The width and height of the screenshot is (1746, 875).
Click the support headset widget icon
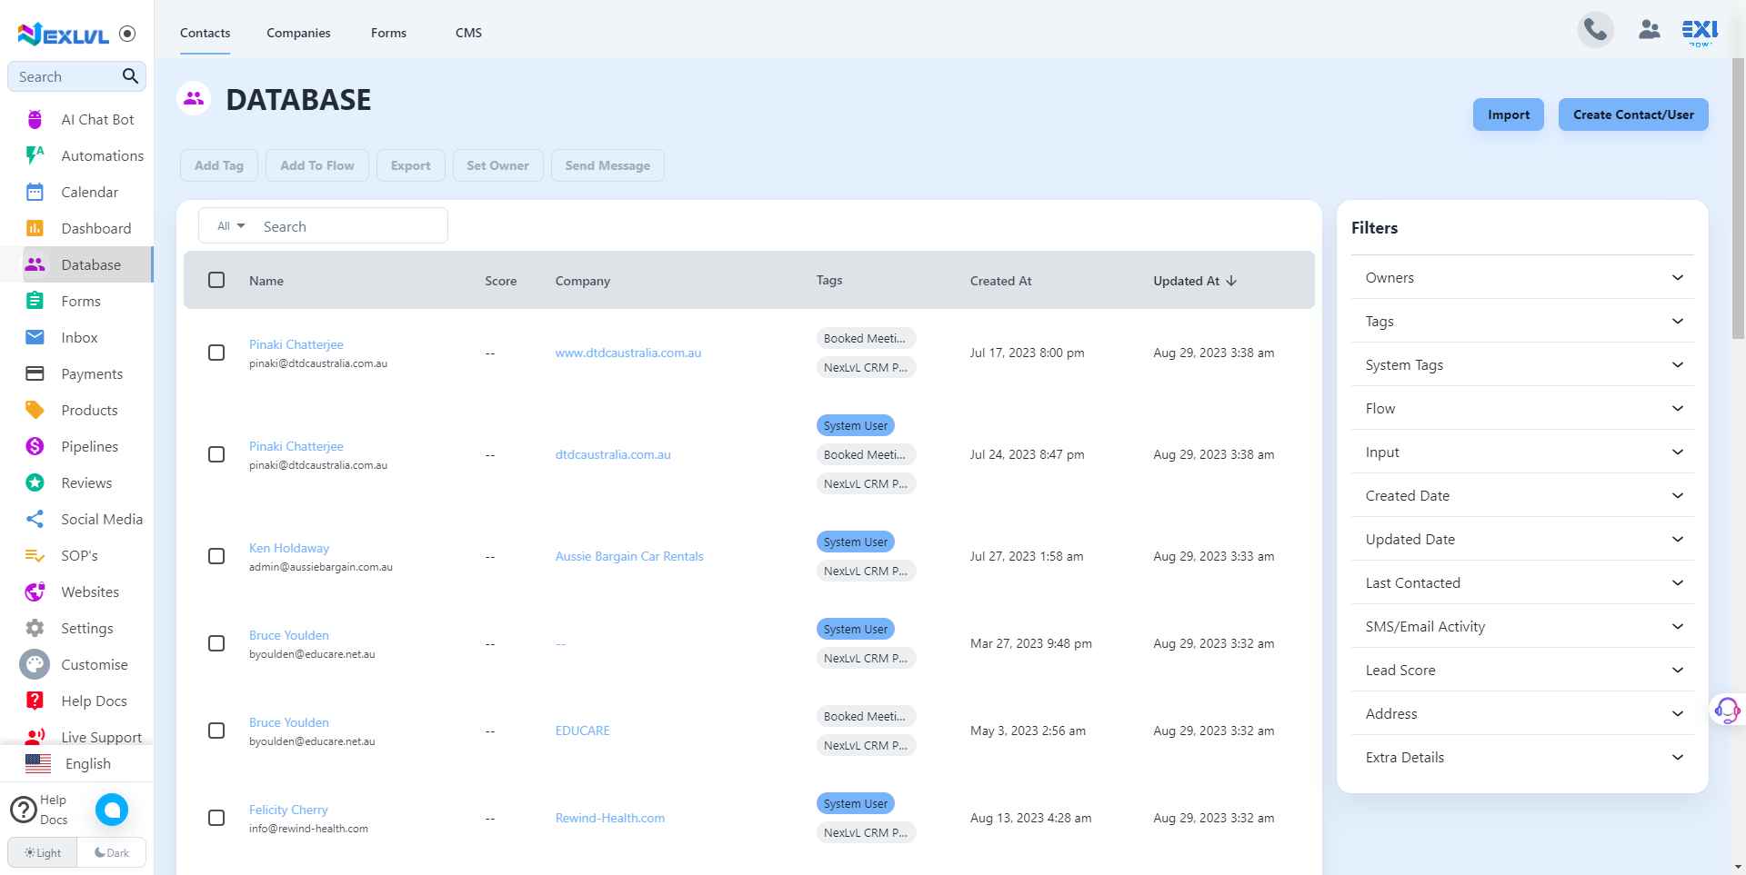pyautogui.click(x=1726, y=710)
